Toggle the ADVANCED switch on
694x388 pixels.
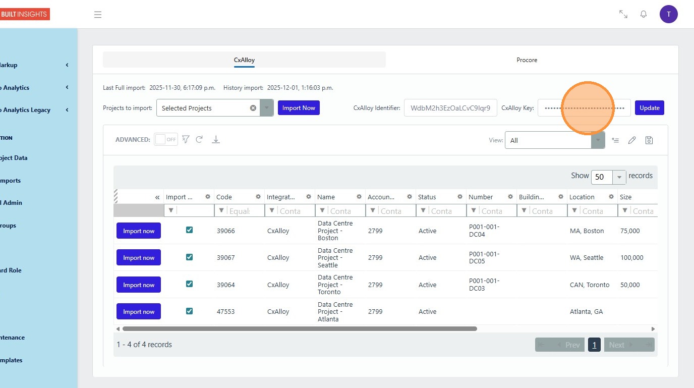tap(166, 139)
